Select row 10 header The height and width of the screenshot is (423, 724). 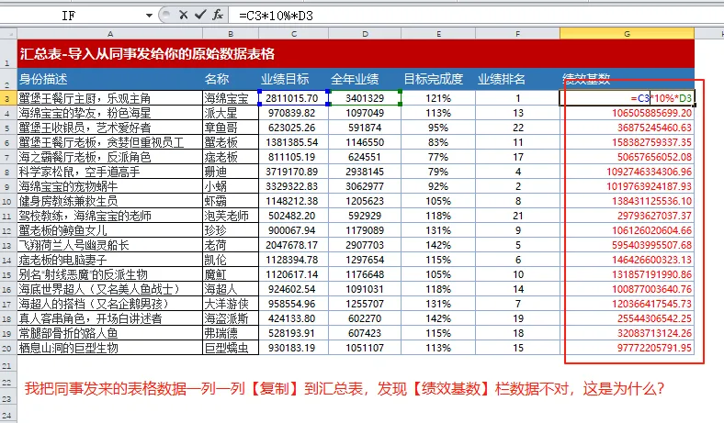(8, 201)
